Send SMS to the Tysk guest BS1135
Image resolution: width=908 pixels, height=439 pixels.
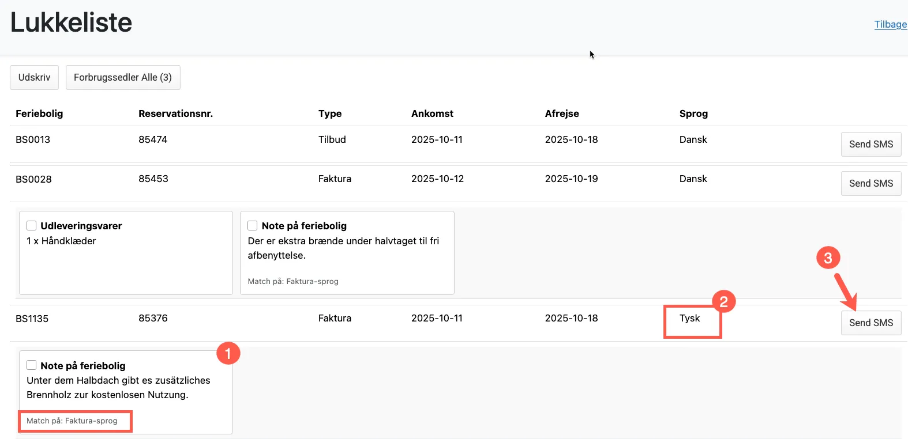click(x=871, y=323)
